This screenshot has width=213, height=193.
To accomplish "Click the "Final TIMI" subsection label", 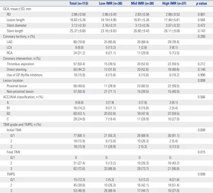I will click(x=13, y=152).
